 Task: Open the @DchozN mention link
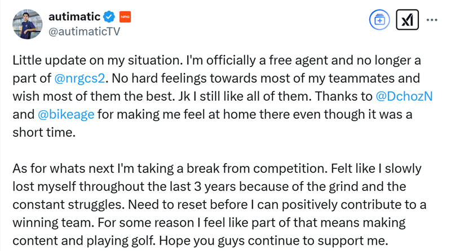[404, 96]
